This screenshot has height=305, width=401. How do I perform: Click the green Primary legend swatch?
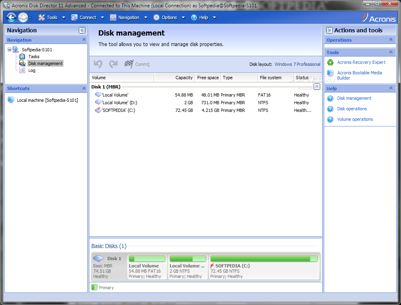tap(94, 287)
